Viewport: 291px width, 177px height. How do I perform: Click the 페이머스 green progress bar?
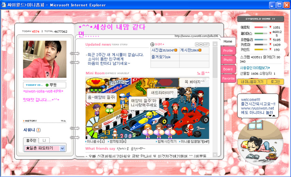point(261,33)
